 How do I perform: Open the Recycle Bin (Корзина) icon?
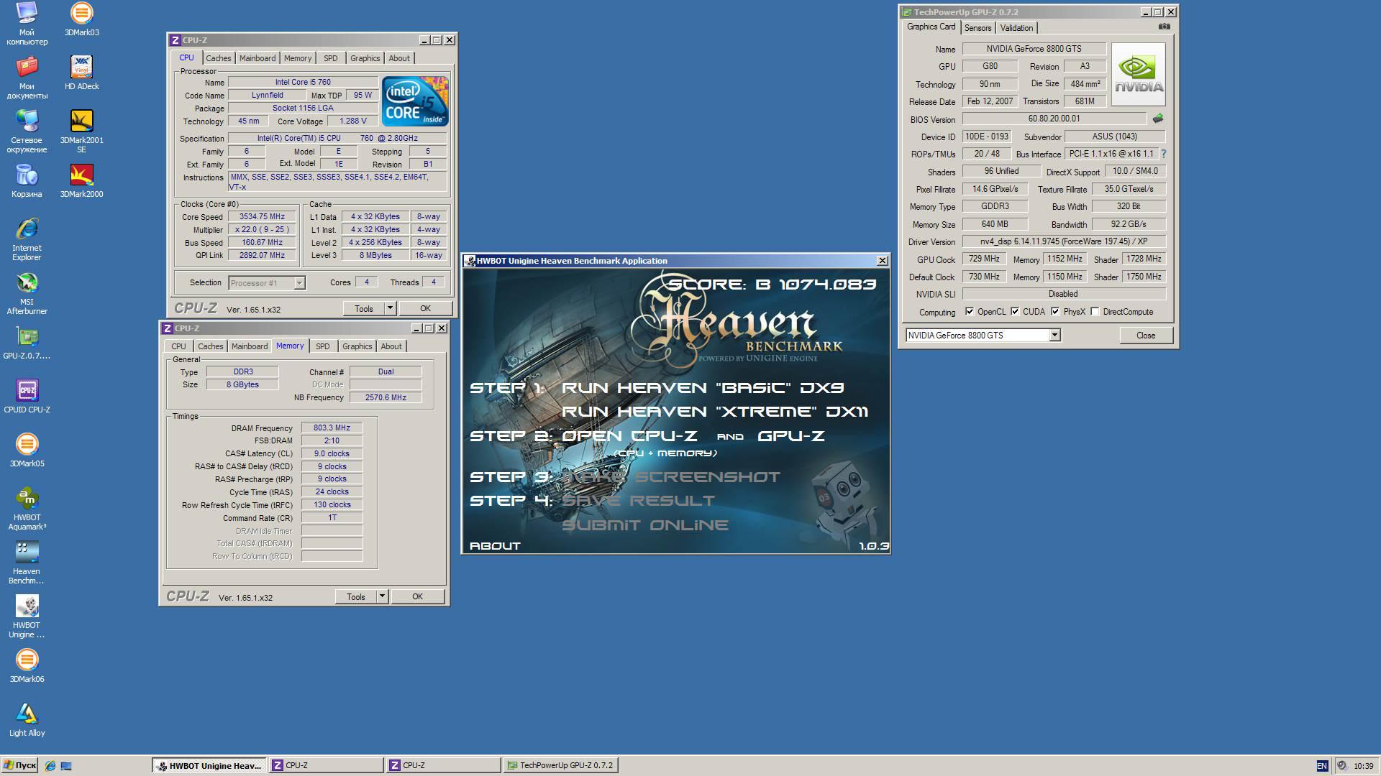click(27, 180)
